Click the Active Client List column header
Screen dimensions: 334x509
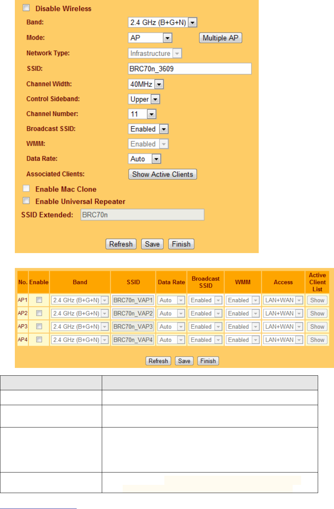[317, 282]
